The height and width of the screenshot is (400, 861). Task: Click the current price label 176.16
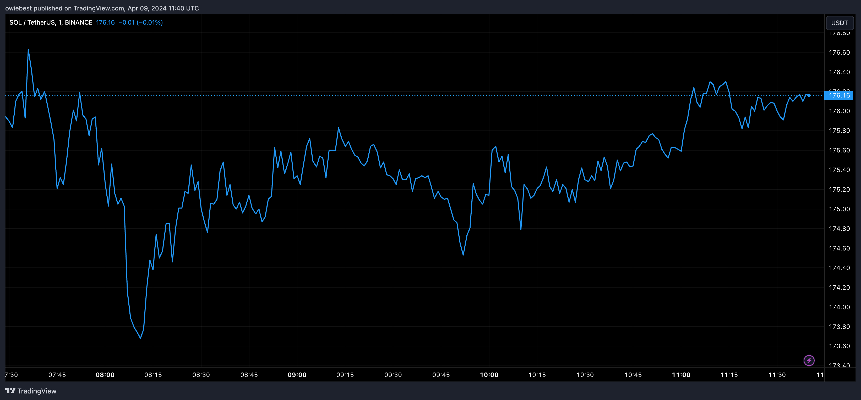839,95
